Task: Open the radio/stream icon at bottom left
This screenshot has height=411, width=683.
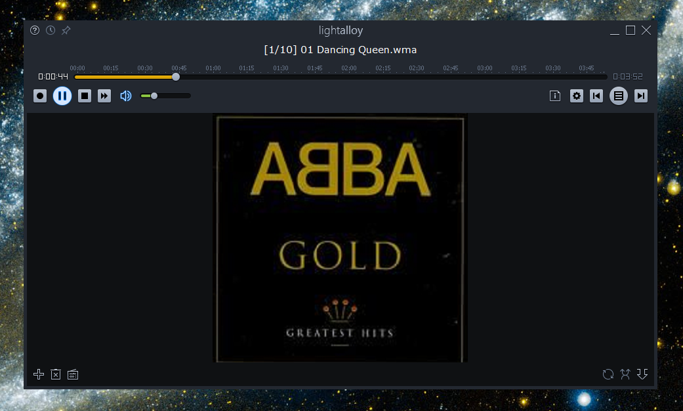Action: (x=73, y=374)
